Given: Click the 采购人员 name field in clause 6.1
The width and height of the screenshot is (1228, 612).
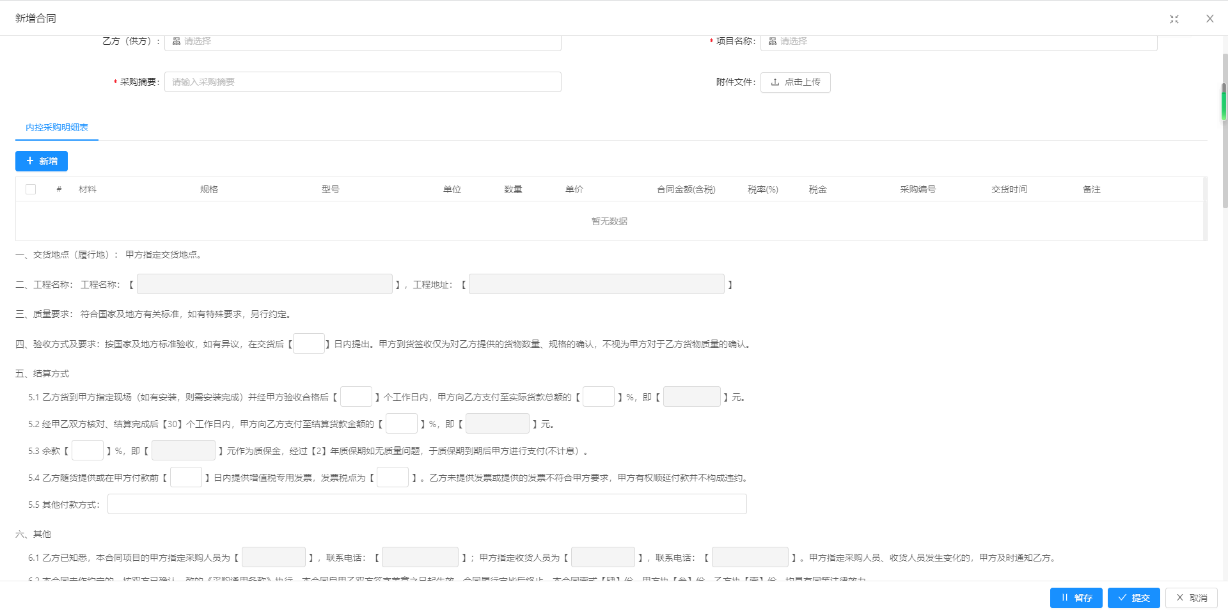Looking at the screenshot, I should pos(274,557).
